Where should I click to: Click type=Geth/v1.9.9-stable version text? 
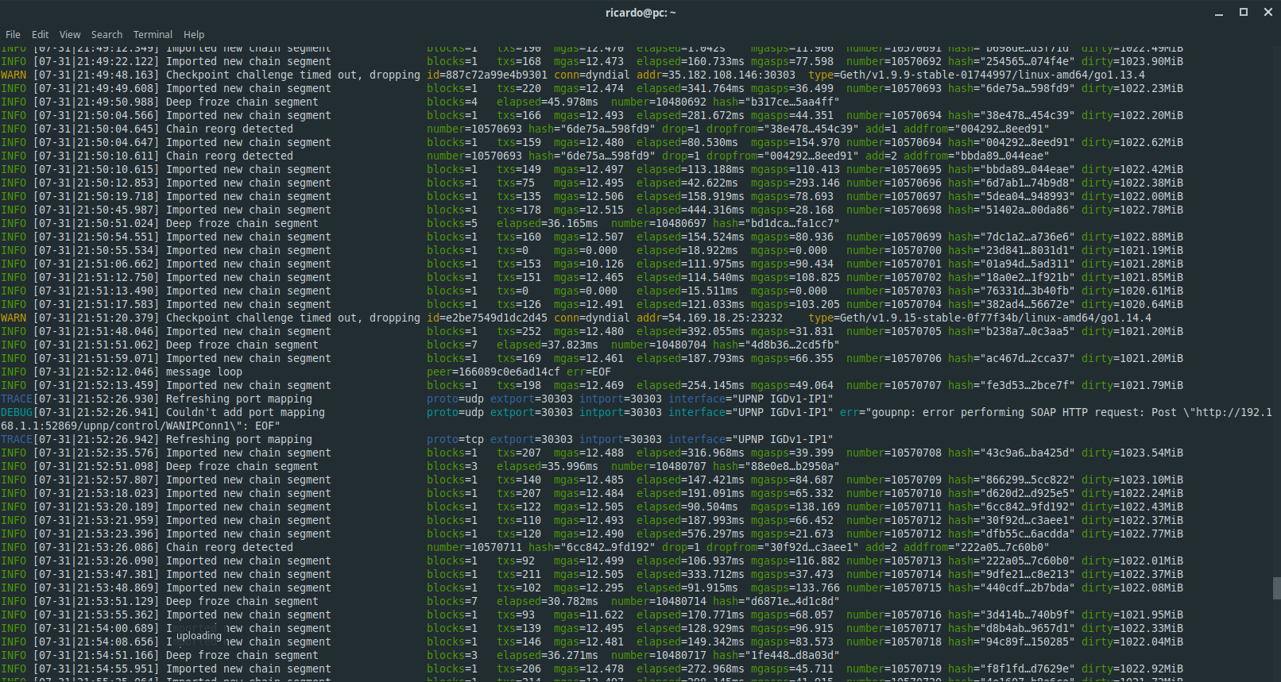tap(977, 75)
